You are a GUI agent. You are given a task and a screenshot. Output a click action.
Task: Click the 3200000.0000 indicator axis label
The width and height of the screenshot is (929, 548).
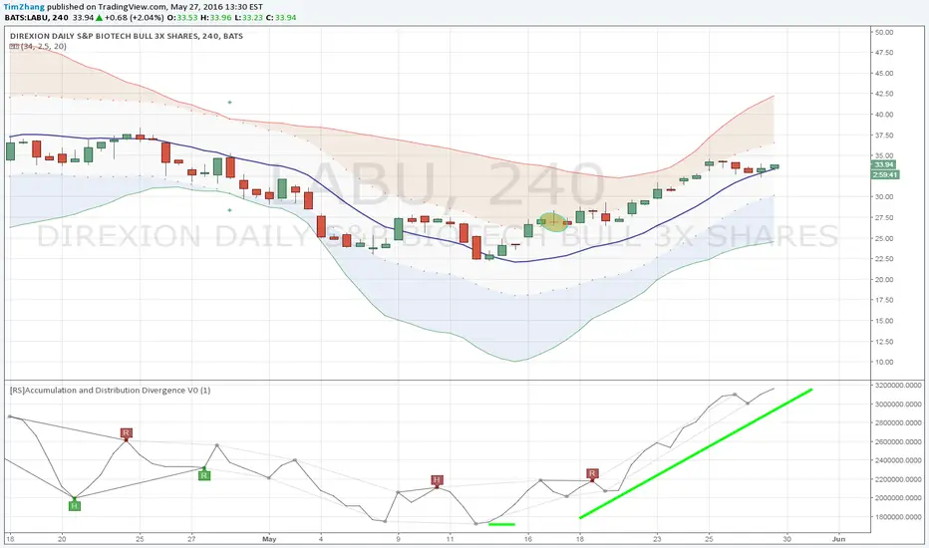coord(897,386)
